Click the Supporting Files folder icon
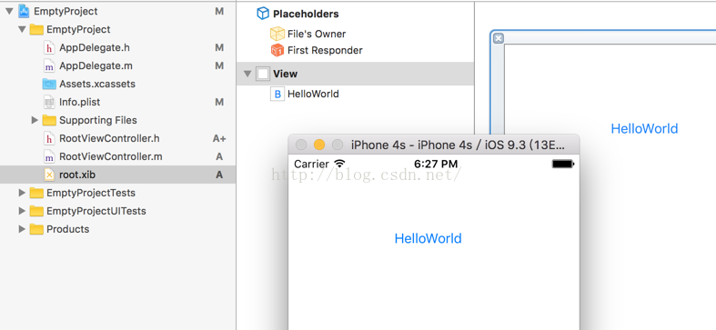 tap(49, 120)
